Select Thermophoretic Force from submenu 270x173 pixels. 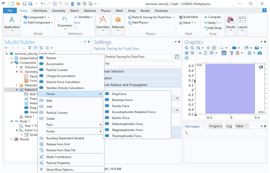click(x=137, y=136)
